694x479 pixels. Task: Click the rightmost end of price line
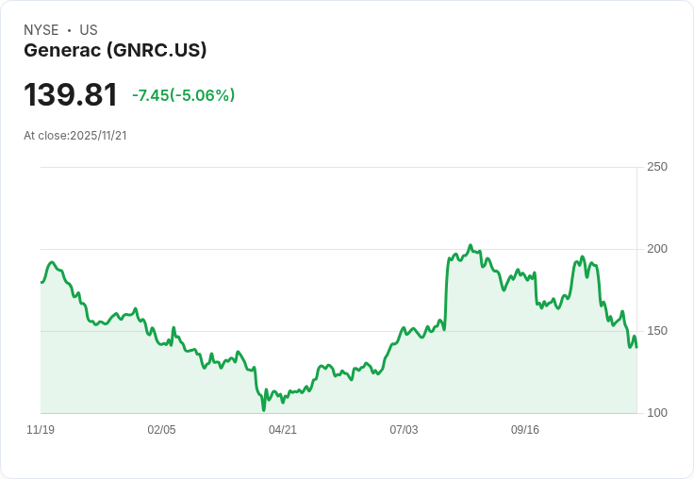[636, 347]
